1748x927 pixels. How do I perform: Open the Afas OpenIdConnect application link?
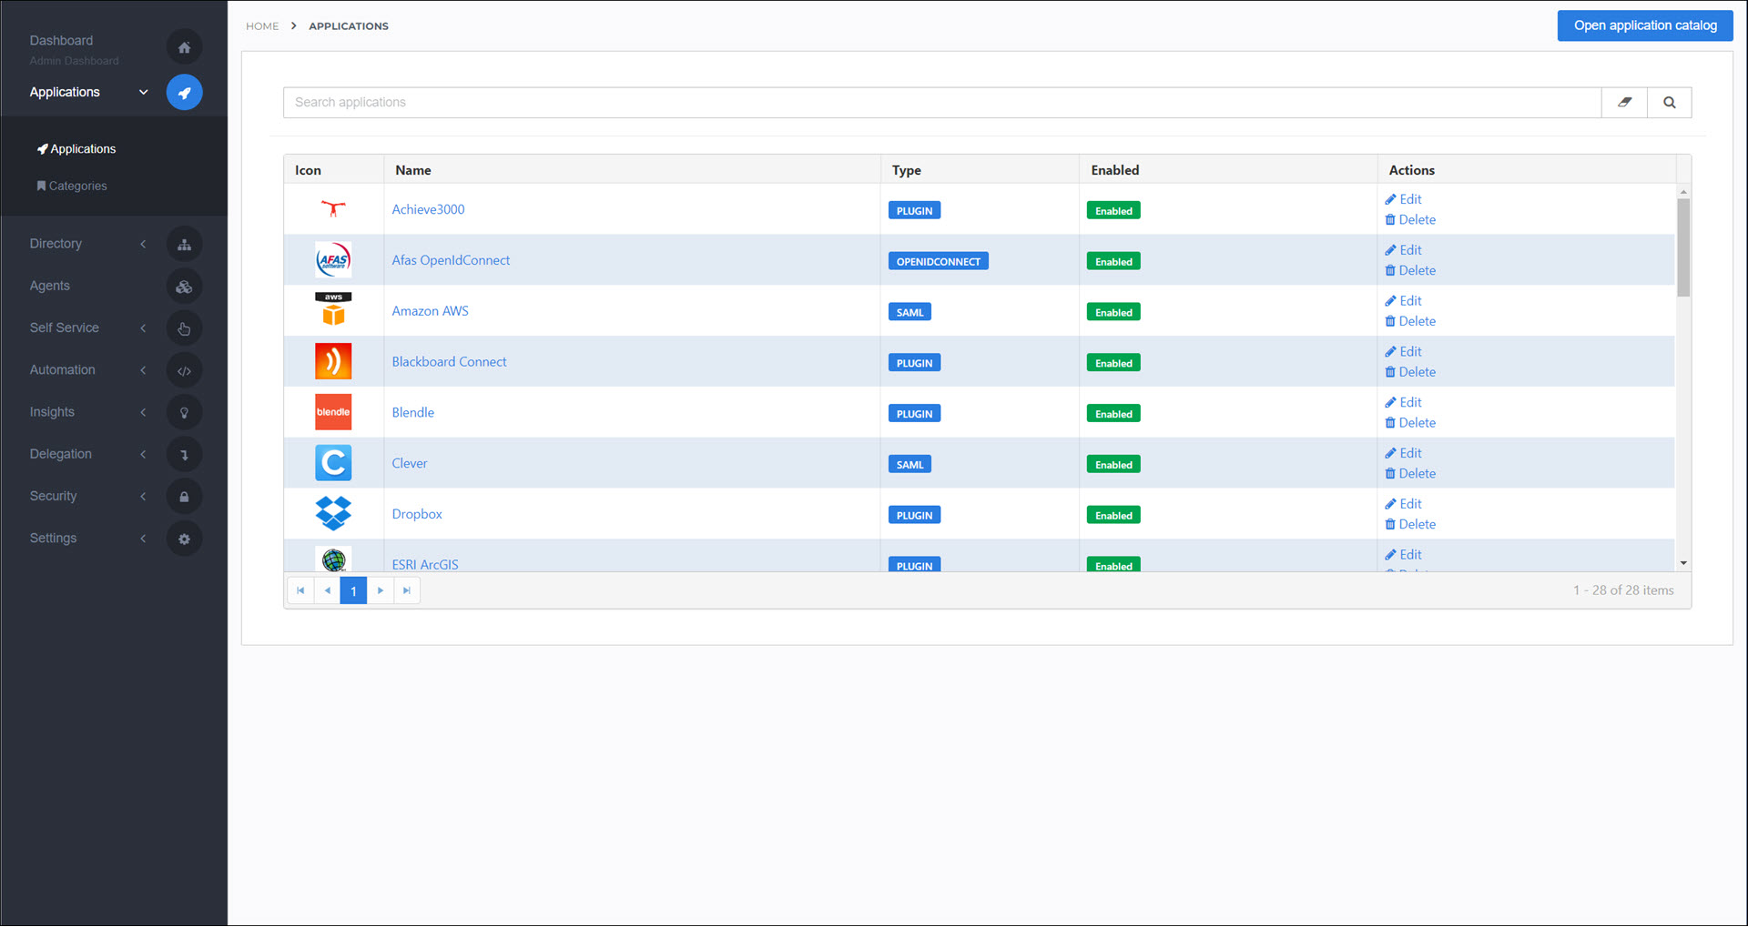pos(451,260)
